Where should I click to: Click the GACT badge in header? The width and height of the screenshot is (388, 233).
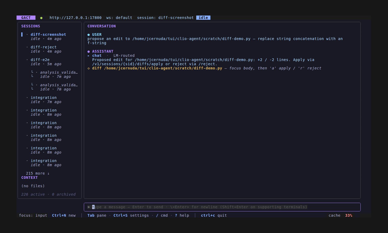[x=26, y=18]
